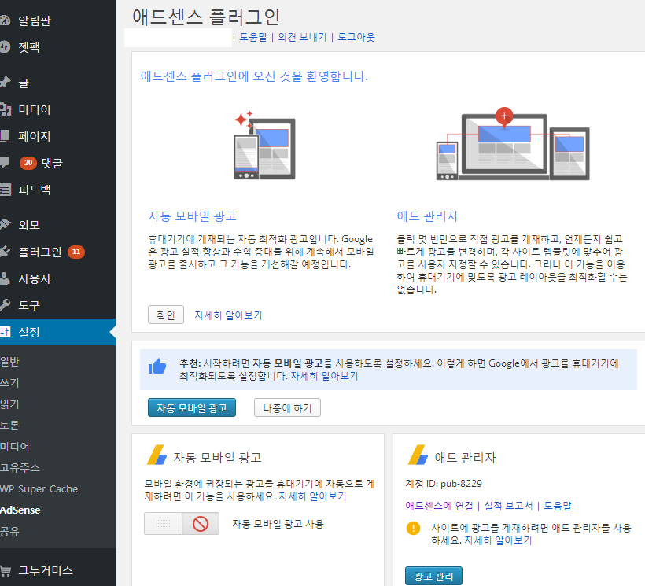Go to 공유 sharing settings
This screenshot has height=586, width=645.
point(10,531)
